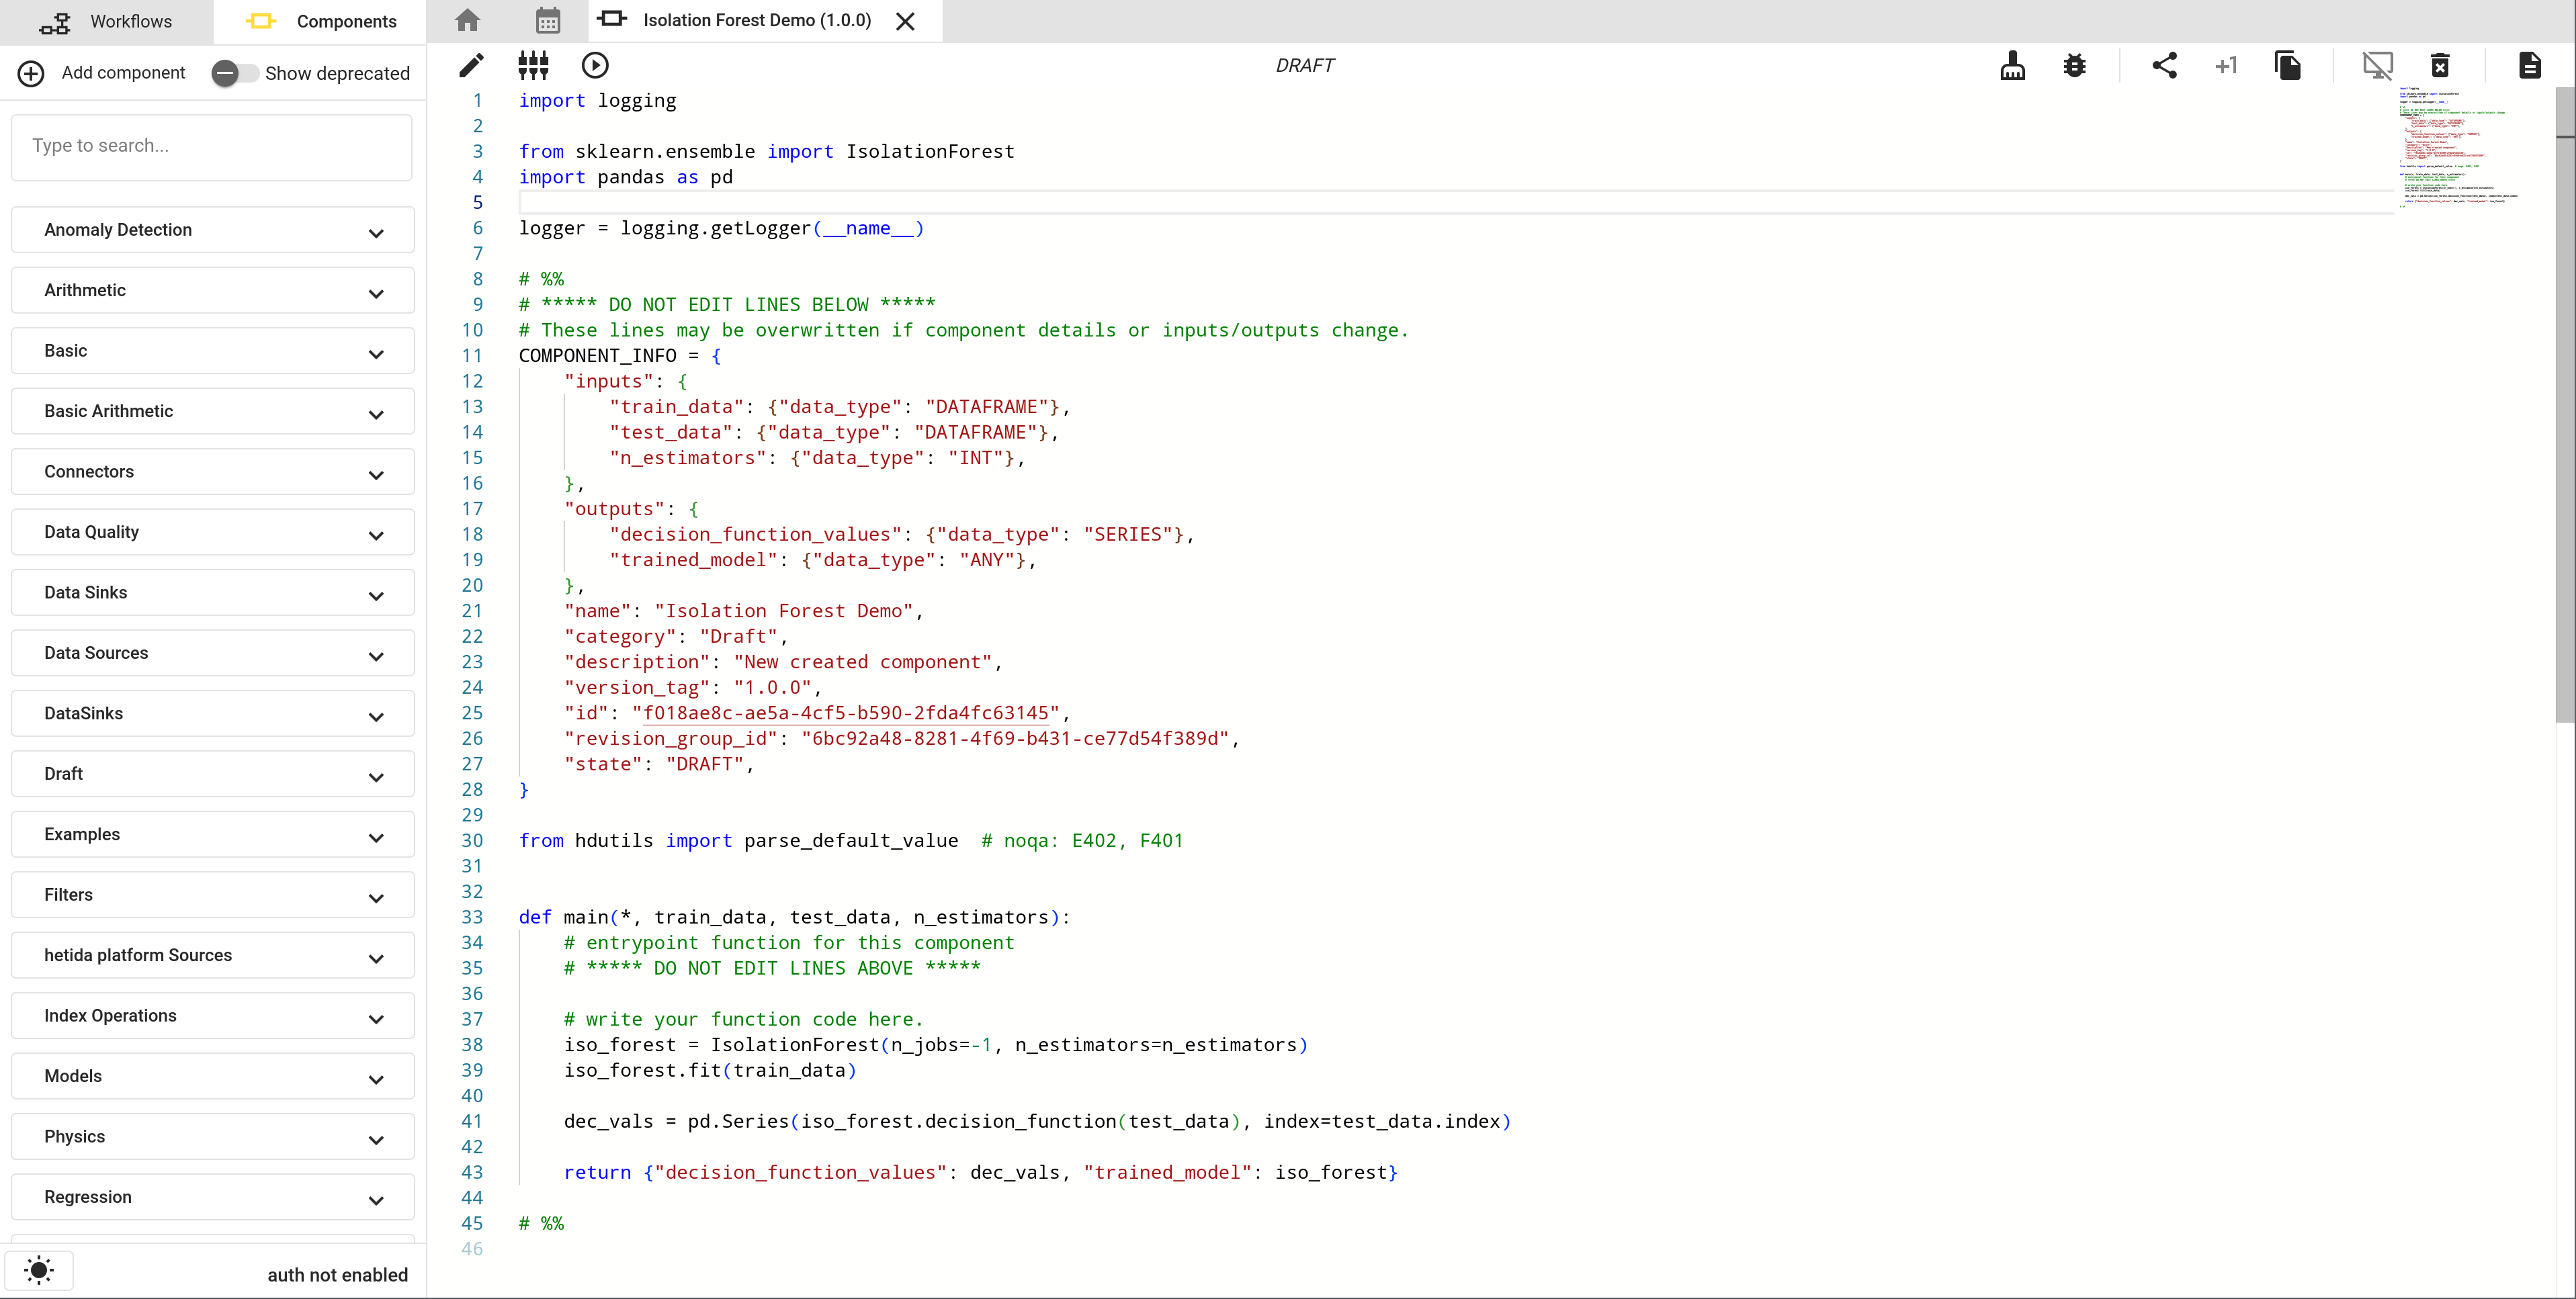Switch to the Workflows tab
2576x1299 pixels.
(x=106, y=21)
